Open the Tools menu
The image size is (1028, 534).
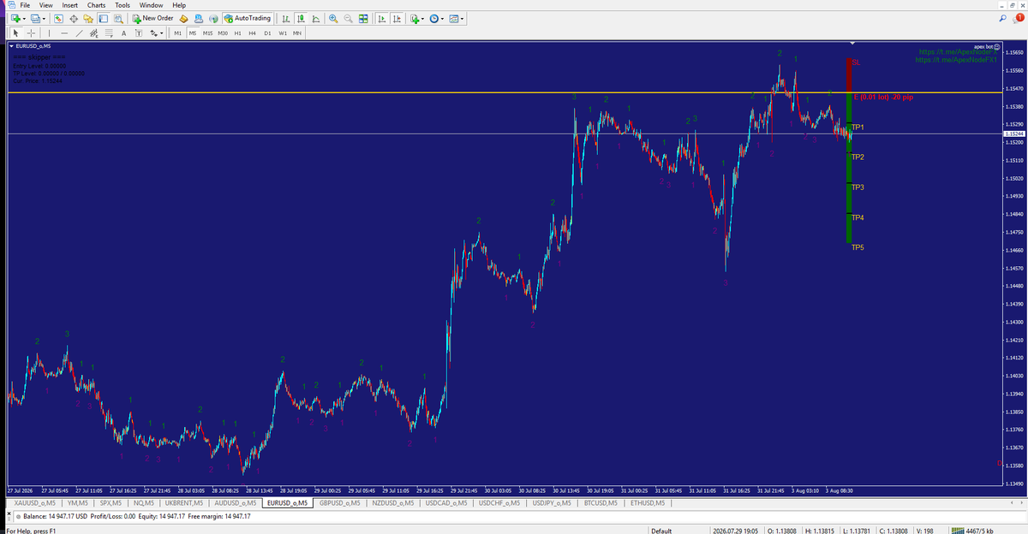(x=123, y=5)
